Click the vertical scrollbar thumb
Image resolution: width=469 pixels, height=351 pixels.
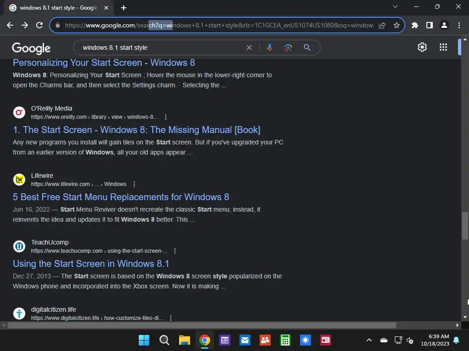point(465,226)
